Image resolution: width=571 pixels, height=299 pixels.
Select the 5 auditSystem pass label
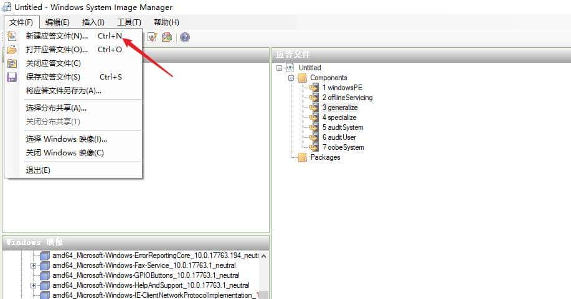(342, 127)
